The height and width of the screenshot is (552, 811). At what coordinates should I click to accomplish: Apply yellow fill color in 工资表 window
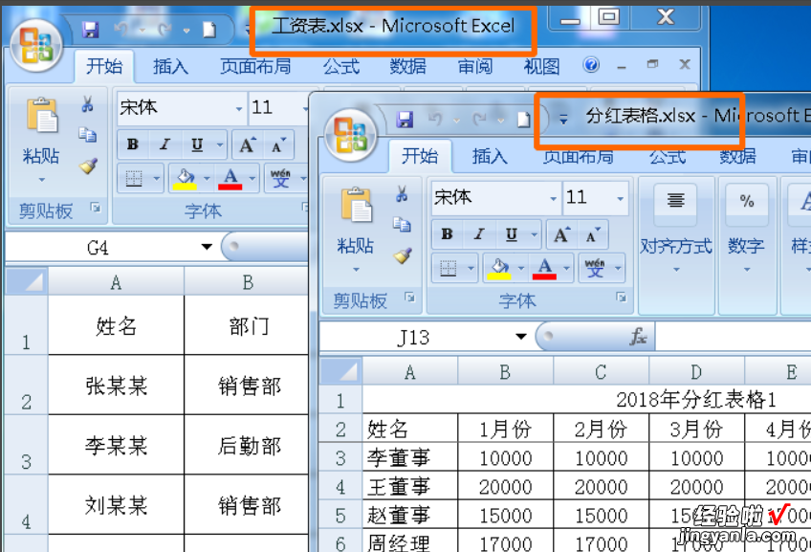(186, 179)
